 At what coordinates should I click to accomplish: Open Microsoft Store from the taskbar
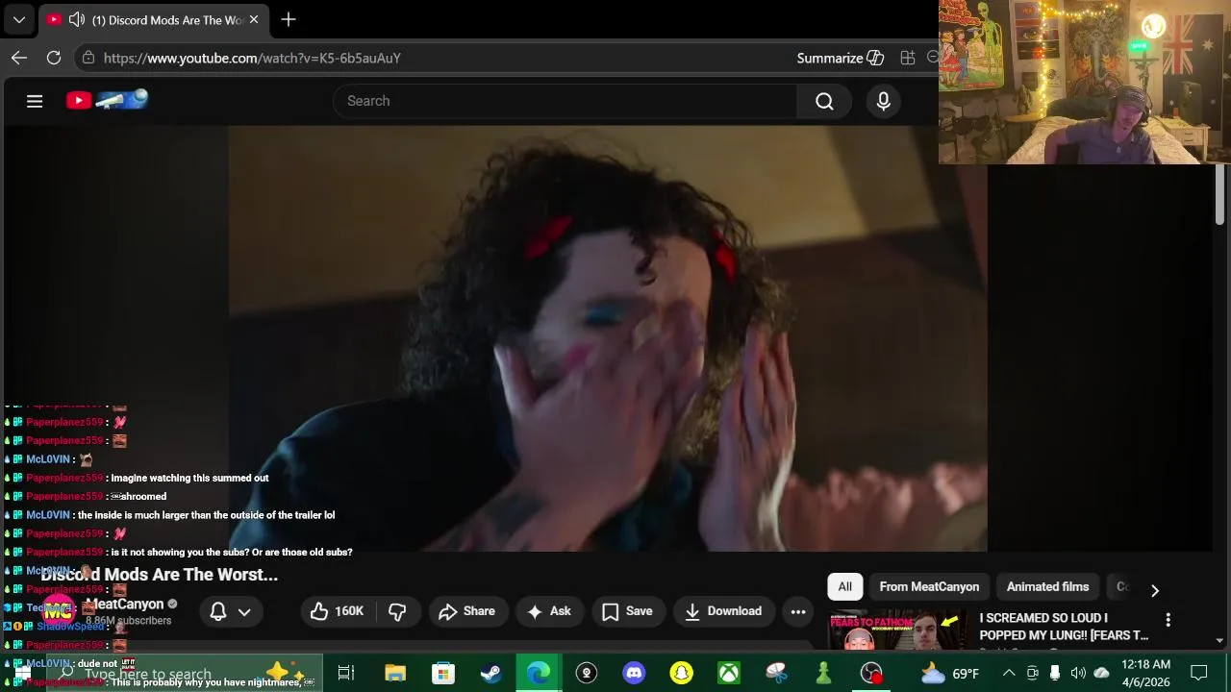(442, 674)
